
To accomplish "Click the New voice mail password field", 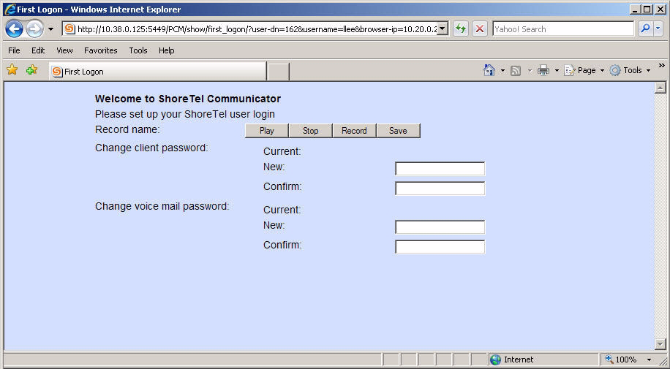I will (x=440, y=227).
